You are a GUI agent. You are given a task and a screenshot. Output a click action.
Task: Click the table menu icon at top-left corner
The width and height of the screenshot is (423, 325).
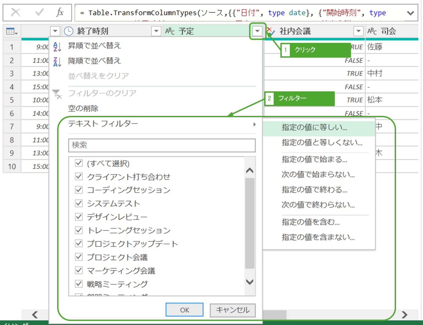click(x=11, y=31)
